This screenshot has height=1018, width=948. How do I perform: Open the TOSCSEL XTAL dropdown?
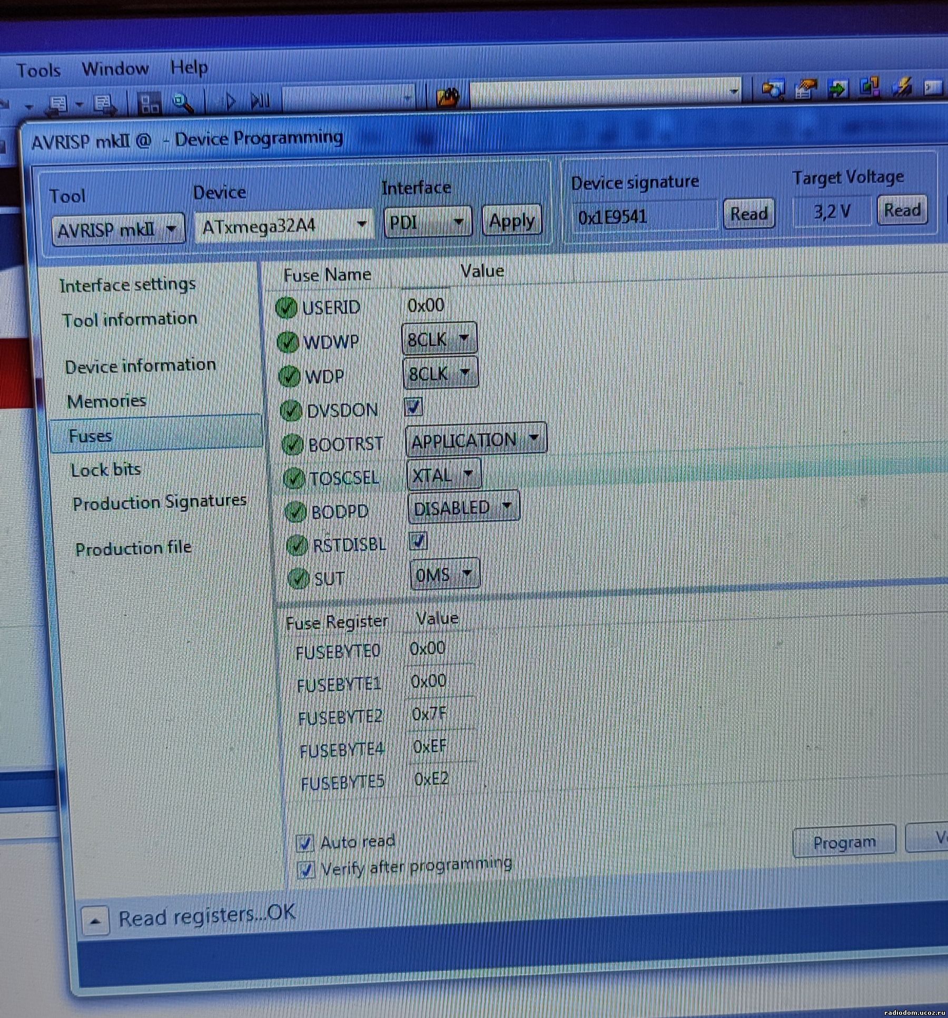[444, 475]
